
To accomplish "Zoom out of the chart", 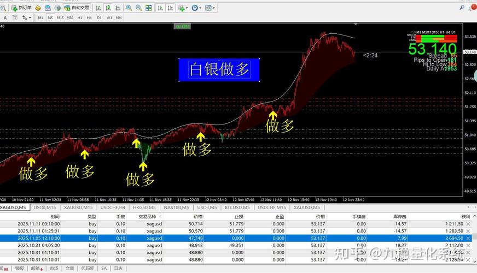I will point(139,8).
